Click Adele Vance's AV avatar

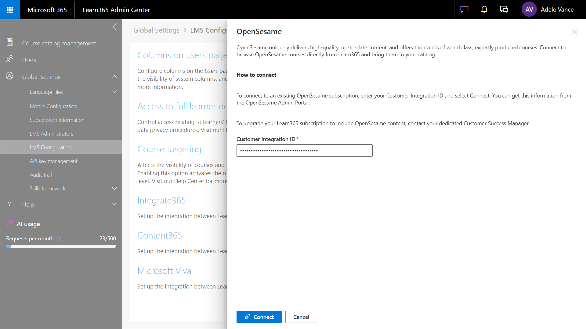click(x=529, y=10)
